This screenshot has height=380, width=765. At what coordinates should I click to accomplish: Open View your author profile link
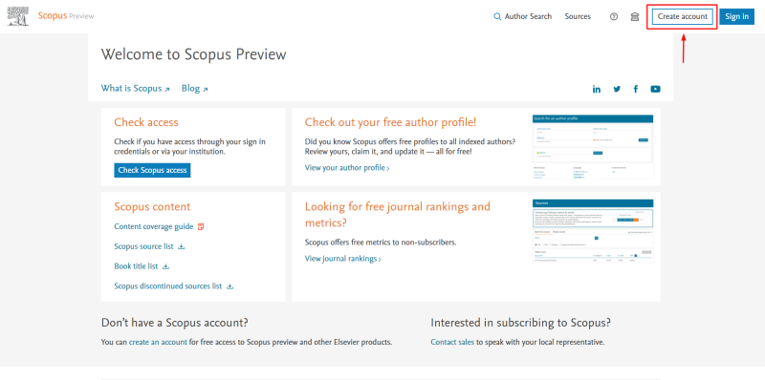(x=345, y=168)
